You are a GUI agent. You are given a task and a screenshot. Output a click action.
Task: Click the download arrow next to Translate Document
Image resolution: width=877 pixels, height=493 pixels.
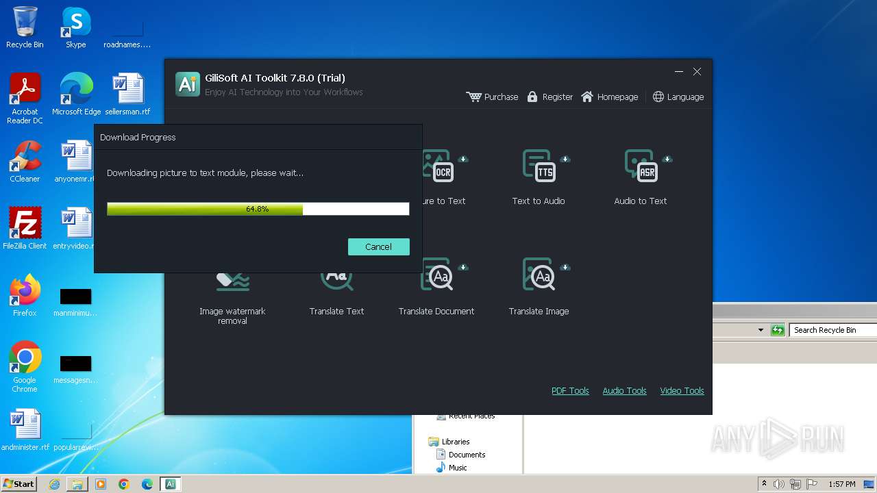point(463,267)
